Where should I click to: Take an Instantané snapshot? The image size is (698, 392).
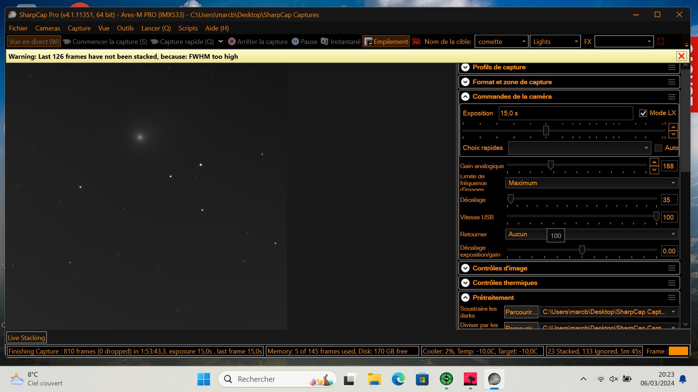coord(341,41)
